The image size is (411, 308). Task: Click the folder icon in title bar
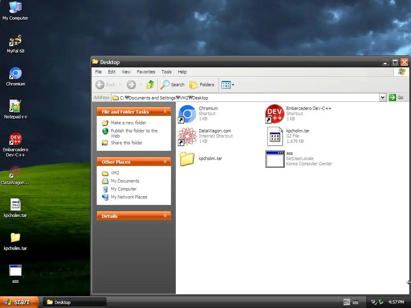coord(95,62)
